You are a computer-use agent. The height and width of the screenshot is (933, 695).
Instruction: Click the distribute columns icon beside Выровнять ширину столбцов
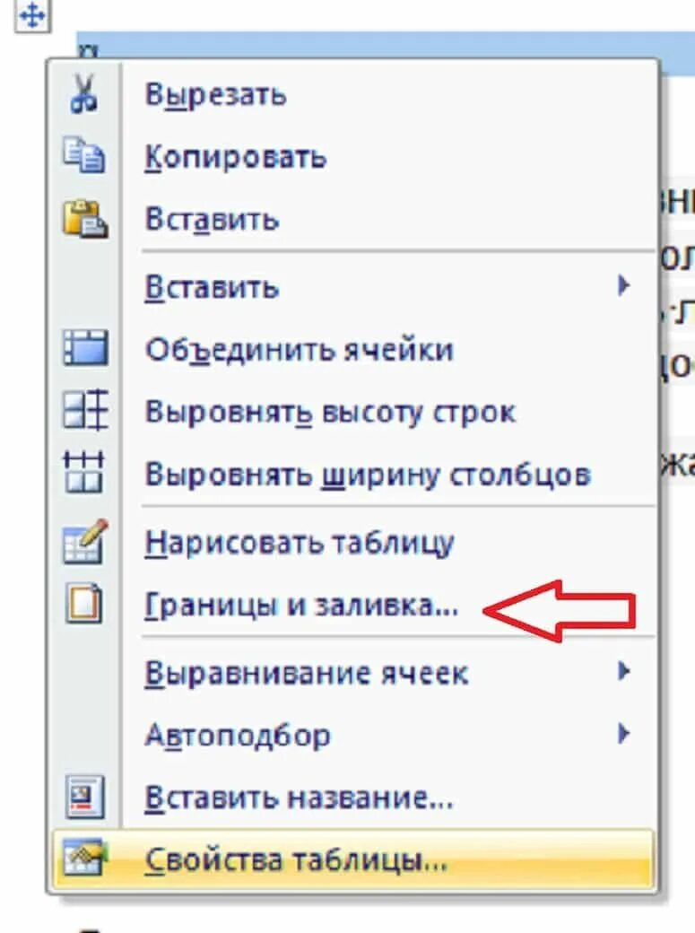pyautogui.click(x=84, y=472)
